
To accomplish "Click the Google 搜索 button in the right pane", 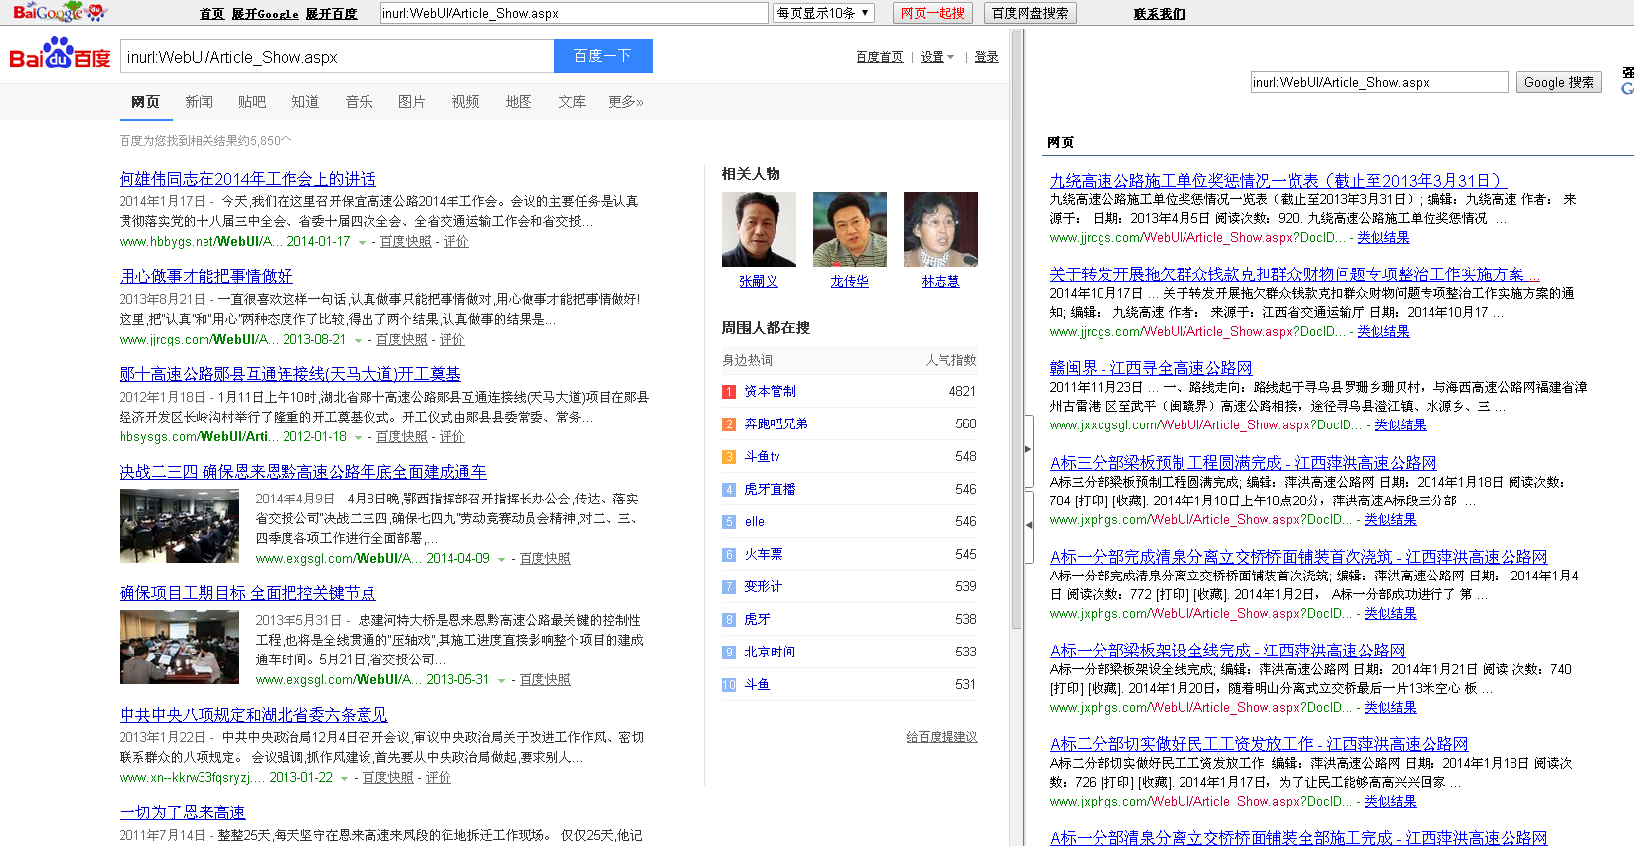I will pos(1559,82).
